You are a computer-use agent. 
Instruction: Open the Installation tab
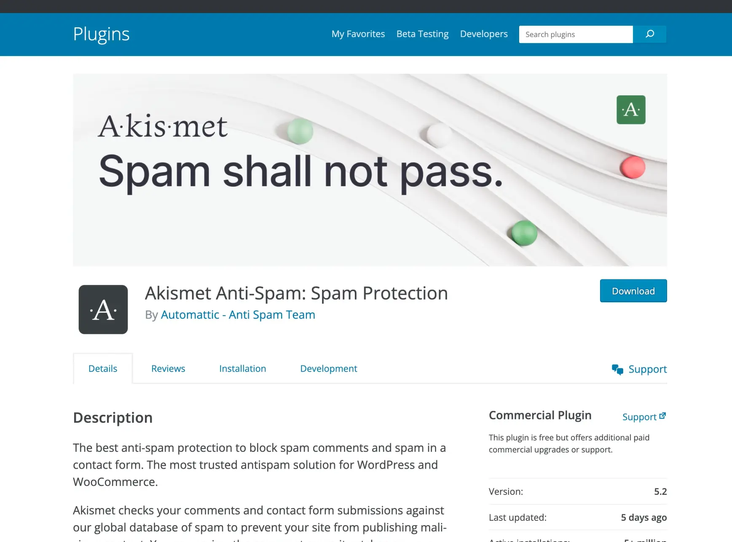click(243, 369)
